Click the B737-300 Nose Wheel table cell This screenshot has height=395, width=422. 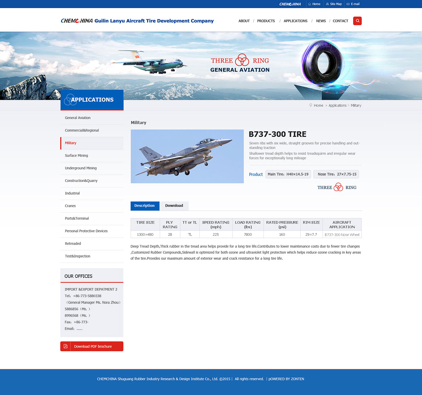point(342,235)
